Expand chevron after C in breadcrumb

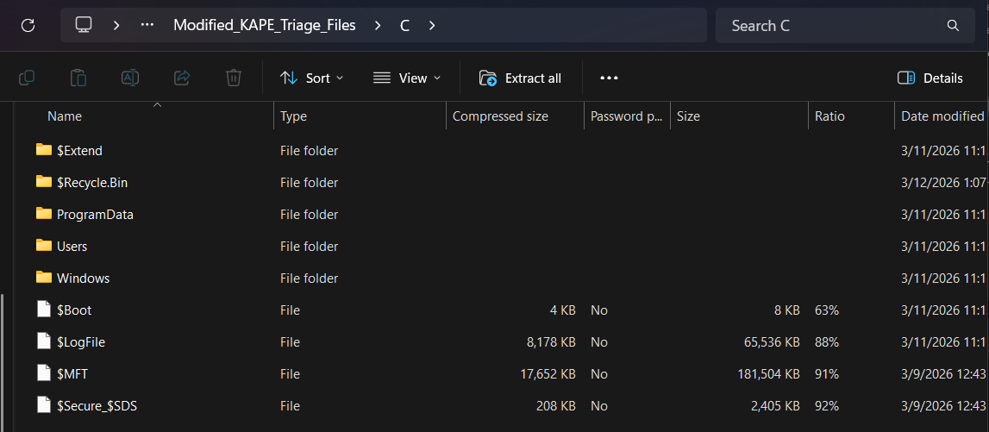pyautogui.click(x=432, y=26)
